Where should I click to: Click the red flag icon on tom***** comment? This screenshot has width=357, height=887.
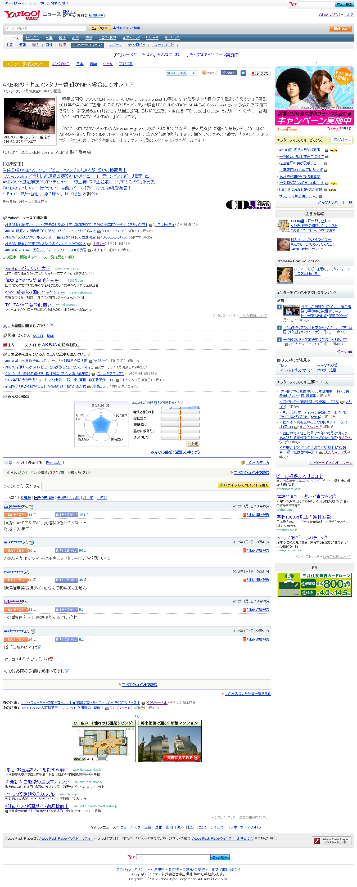coord(245,580)
